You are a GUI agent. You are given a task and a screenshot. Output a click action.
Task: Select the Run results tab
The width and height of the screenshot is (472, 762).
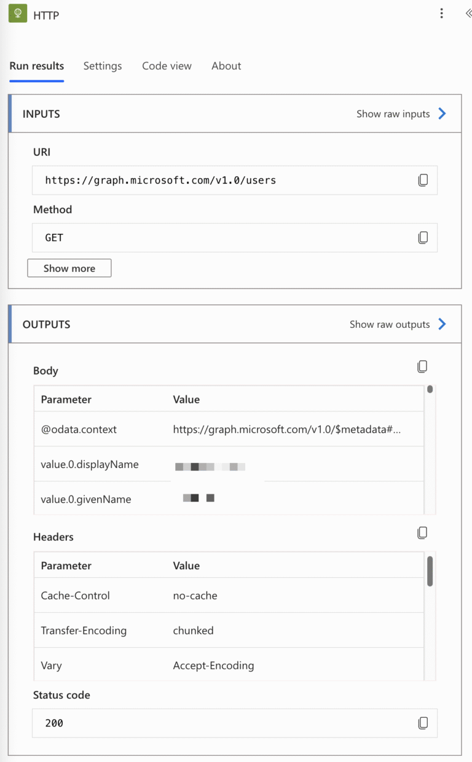36,66
